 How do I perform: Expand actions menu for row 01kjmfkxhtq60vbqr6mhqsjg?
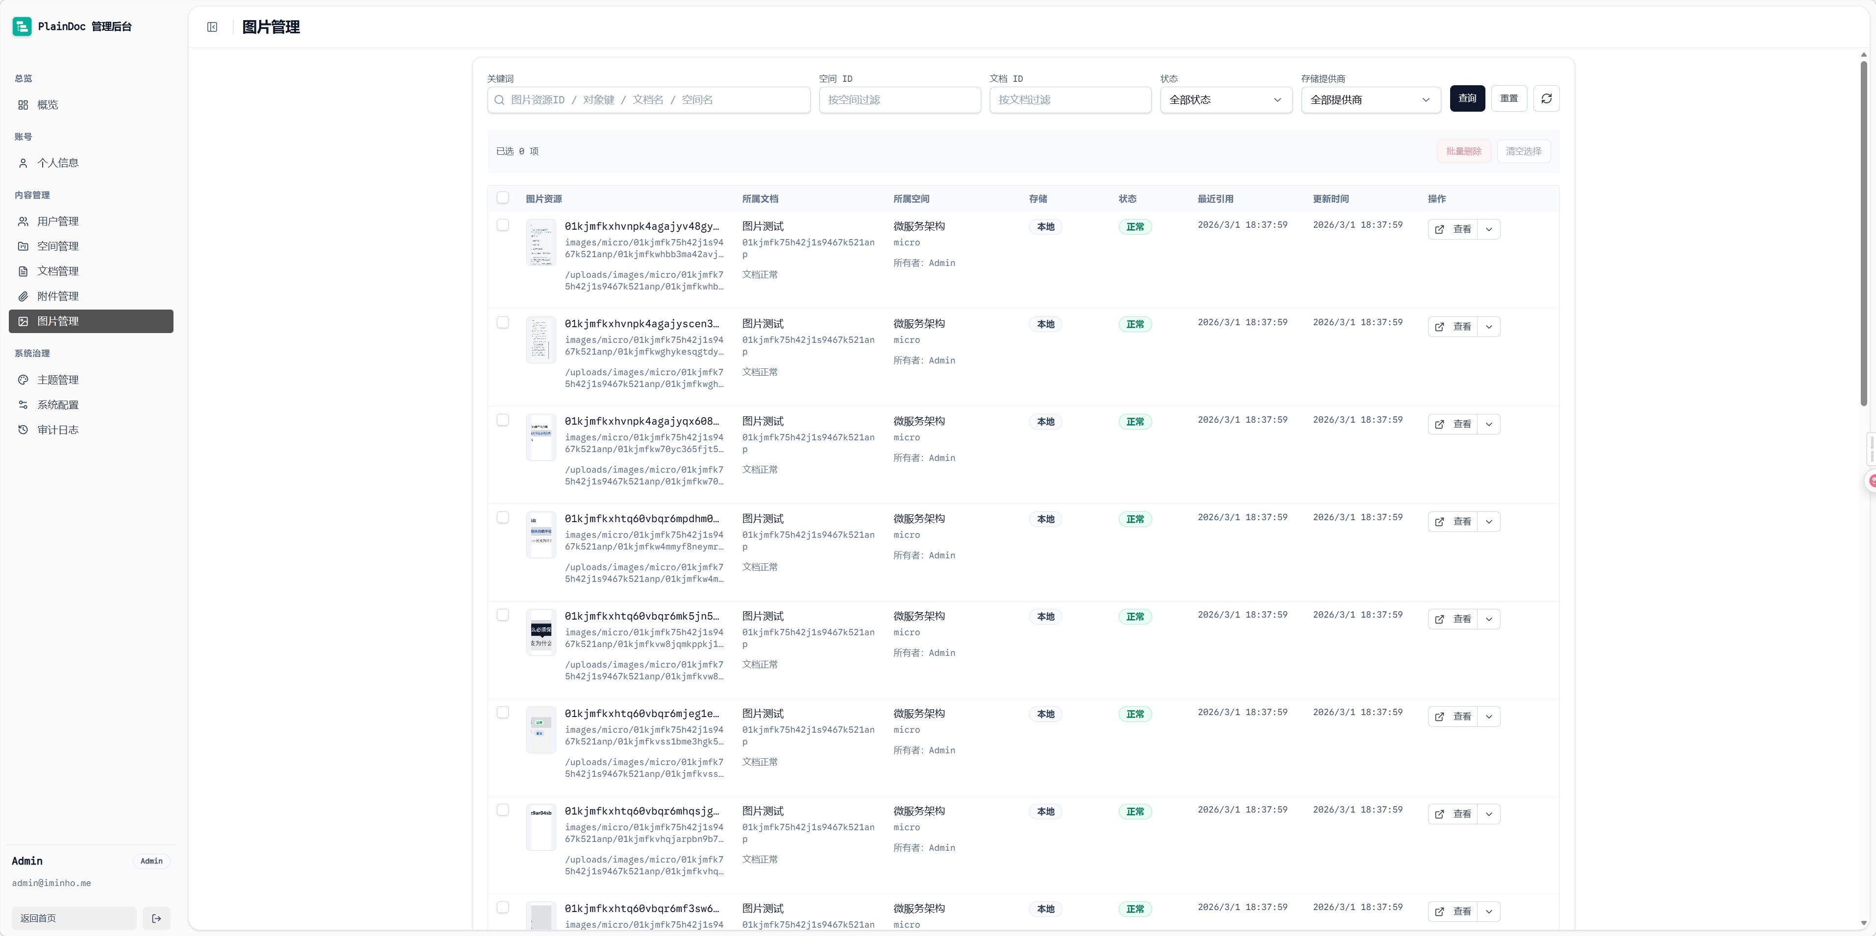1488,815
